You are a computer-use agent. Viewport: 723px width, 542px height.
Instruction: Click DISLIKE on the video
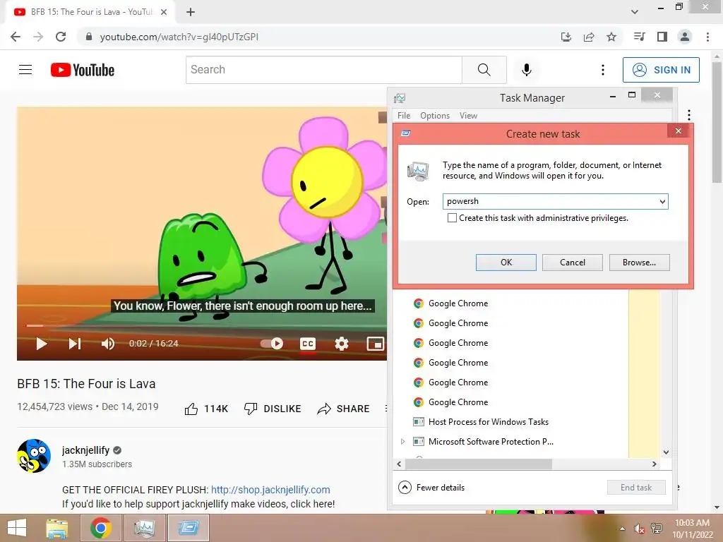[x=273, y=409]
